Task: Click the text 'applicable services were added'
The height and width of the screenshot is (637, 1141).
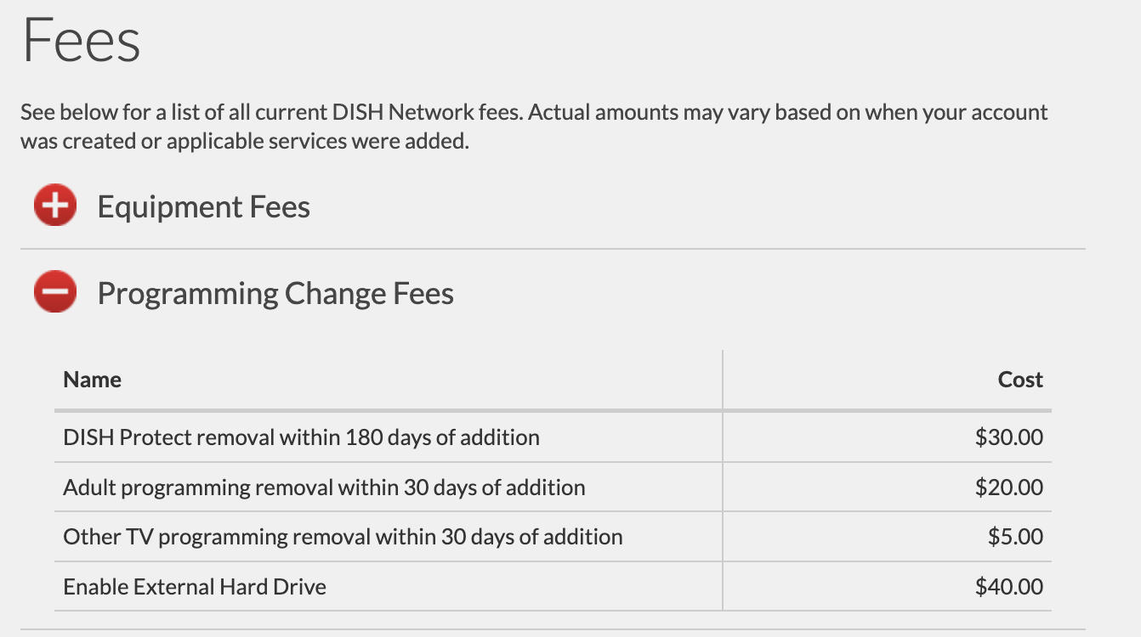Action: (x=317, y=141)
